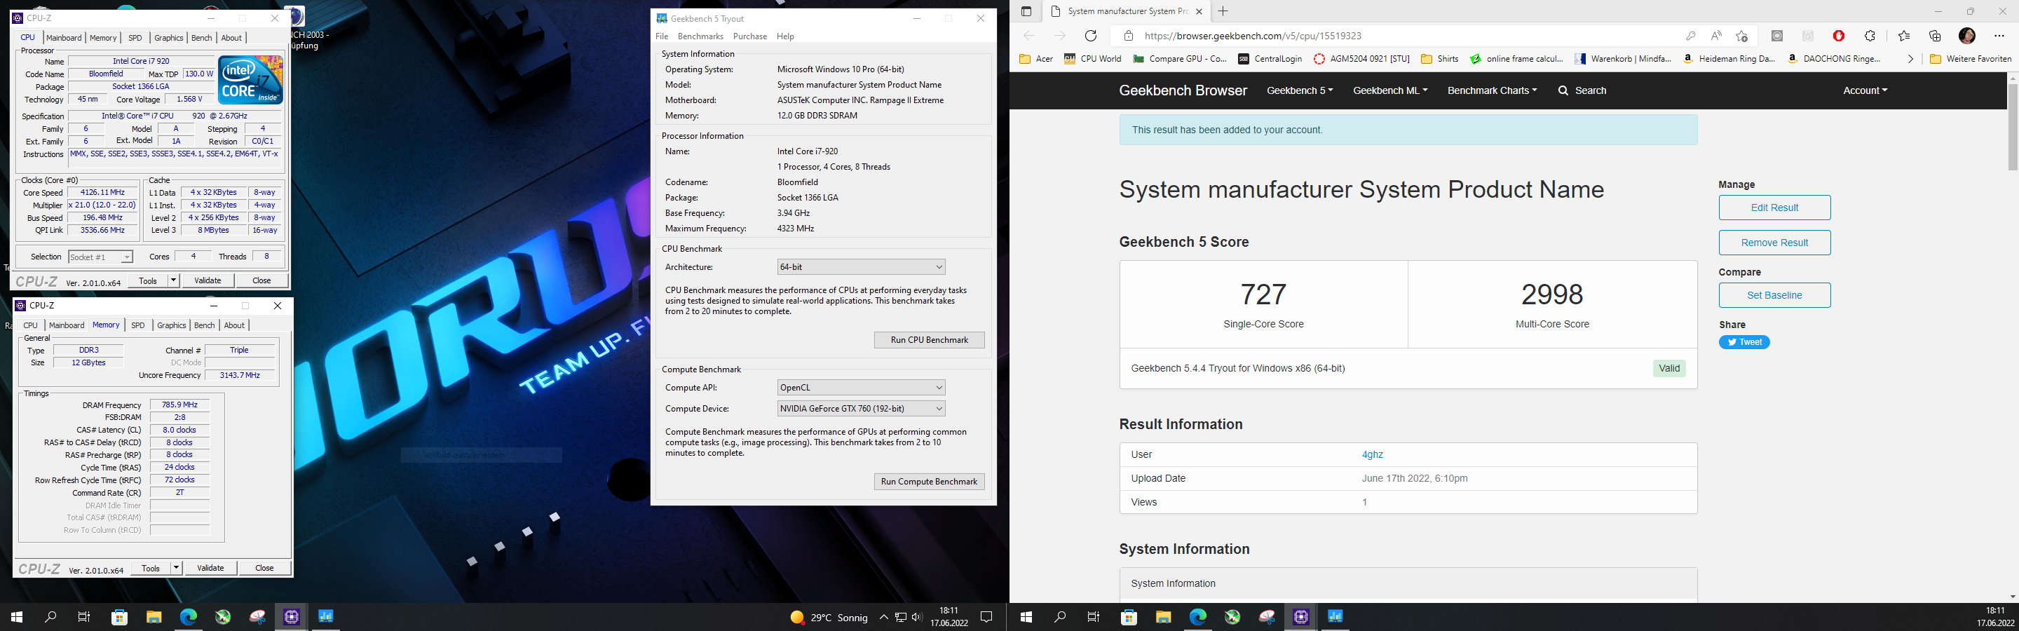Viewport: 2019px width, 631px height.
Task: Open Windows Start on the left taskbar
Action: click(x=16, y=618)
